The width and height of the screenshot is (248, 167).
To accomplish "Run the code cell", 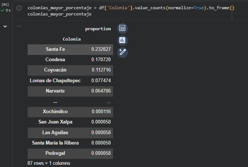I will click(x=19, y=8).
